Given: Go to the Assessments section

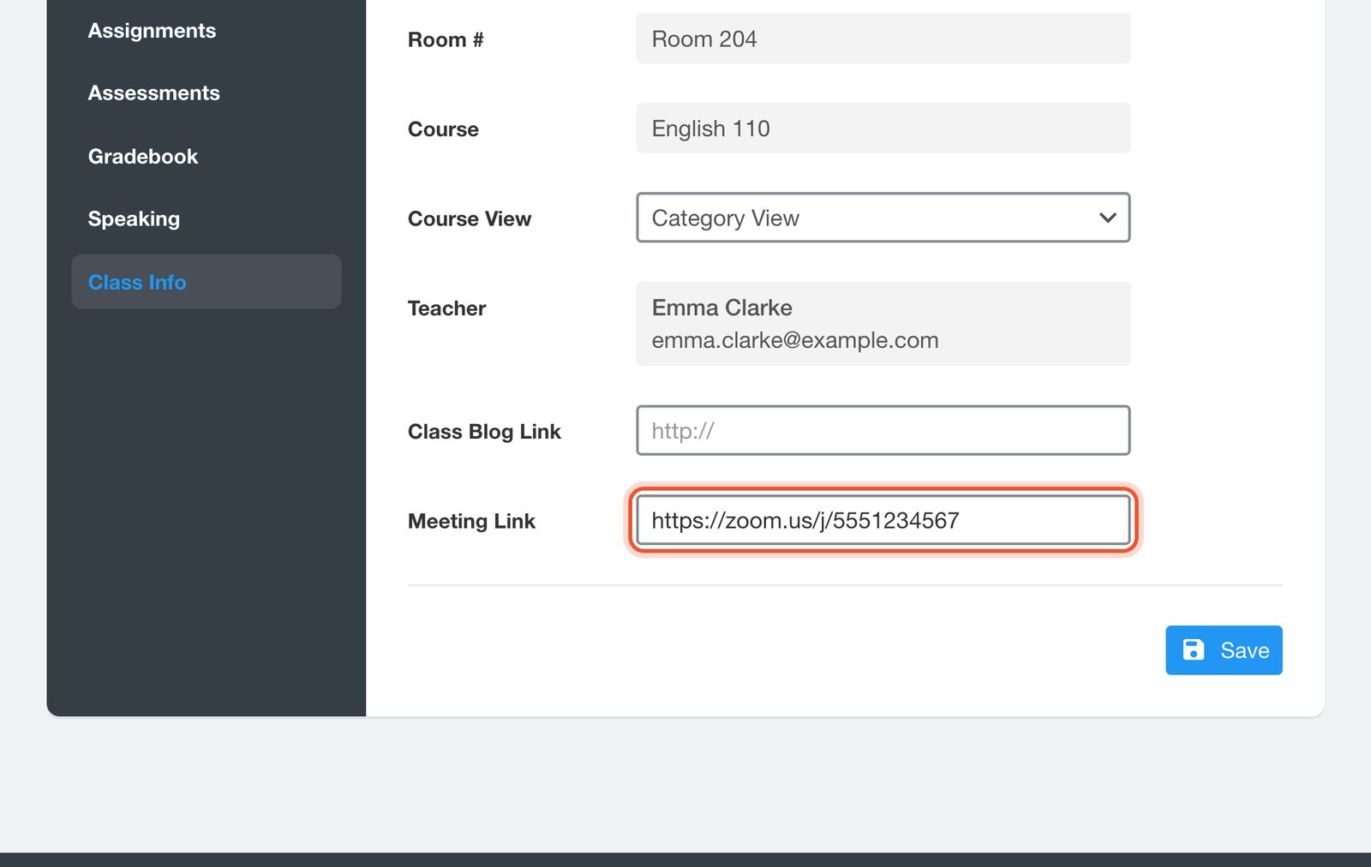Looking at the screenshot, I should (153, 93).
